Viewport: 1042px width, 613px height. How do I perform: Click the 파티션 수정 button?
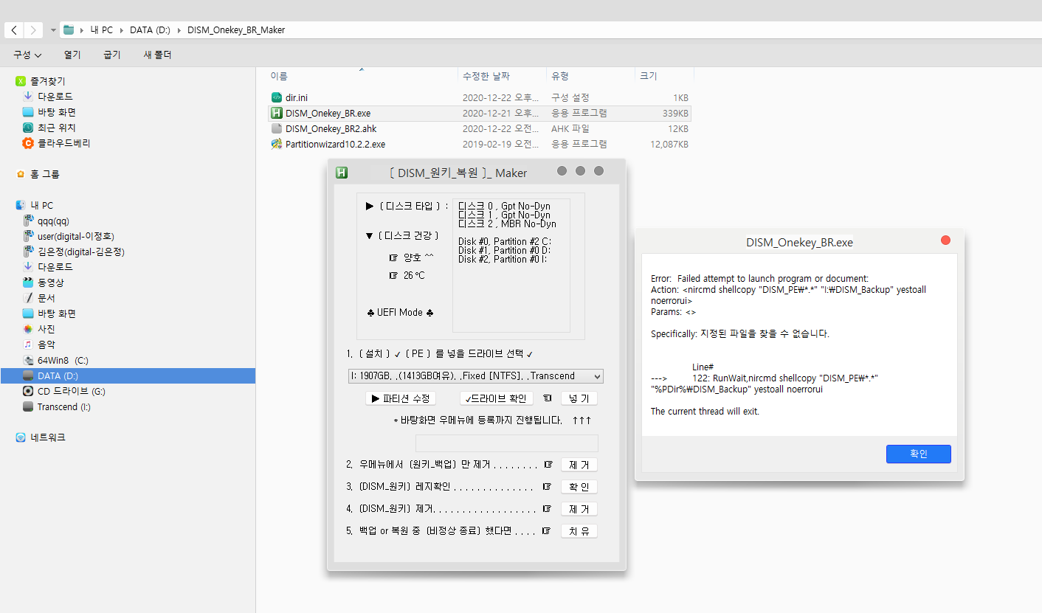coord(401,398)
